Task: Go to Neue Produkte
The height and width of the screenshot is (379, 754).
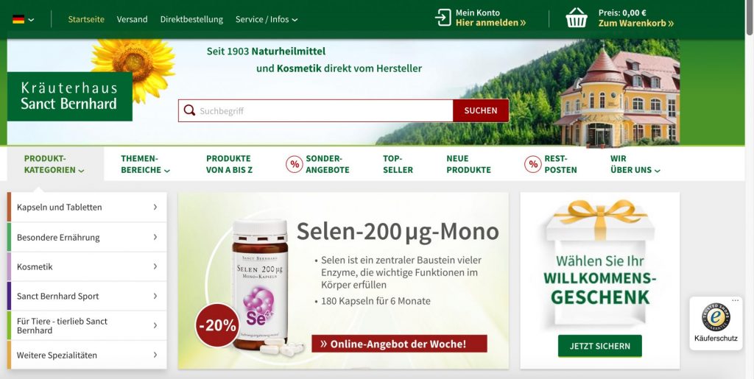Action: click(x=468, y=164)
